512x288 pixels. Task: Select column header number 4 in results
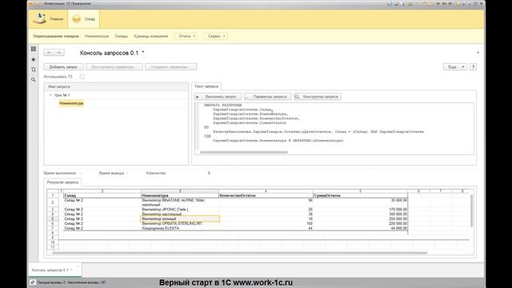[x=266, y=191]
